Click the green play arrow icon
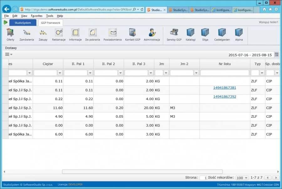The height and width of the screenshot is (189, 282). click(x=6, y=23)
